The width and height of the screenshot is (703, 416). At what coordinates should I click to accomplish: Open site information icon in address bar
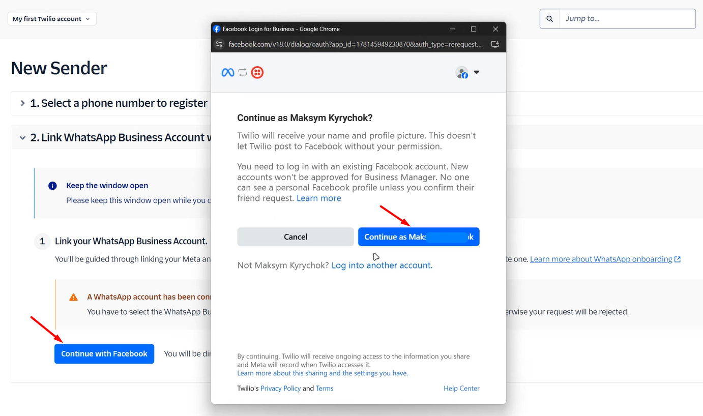tap(219, 44)
